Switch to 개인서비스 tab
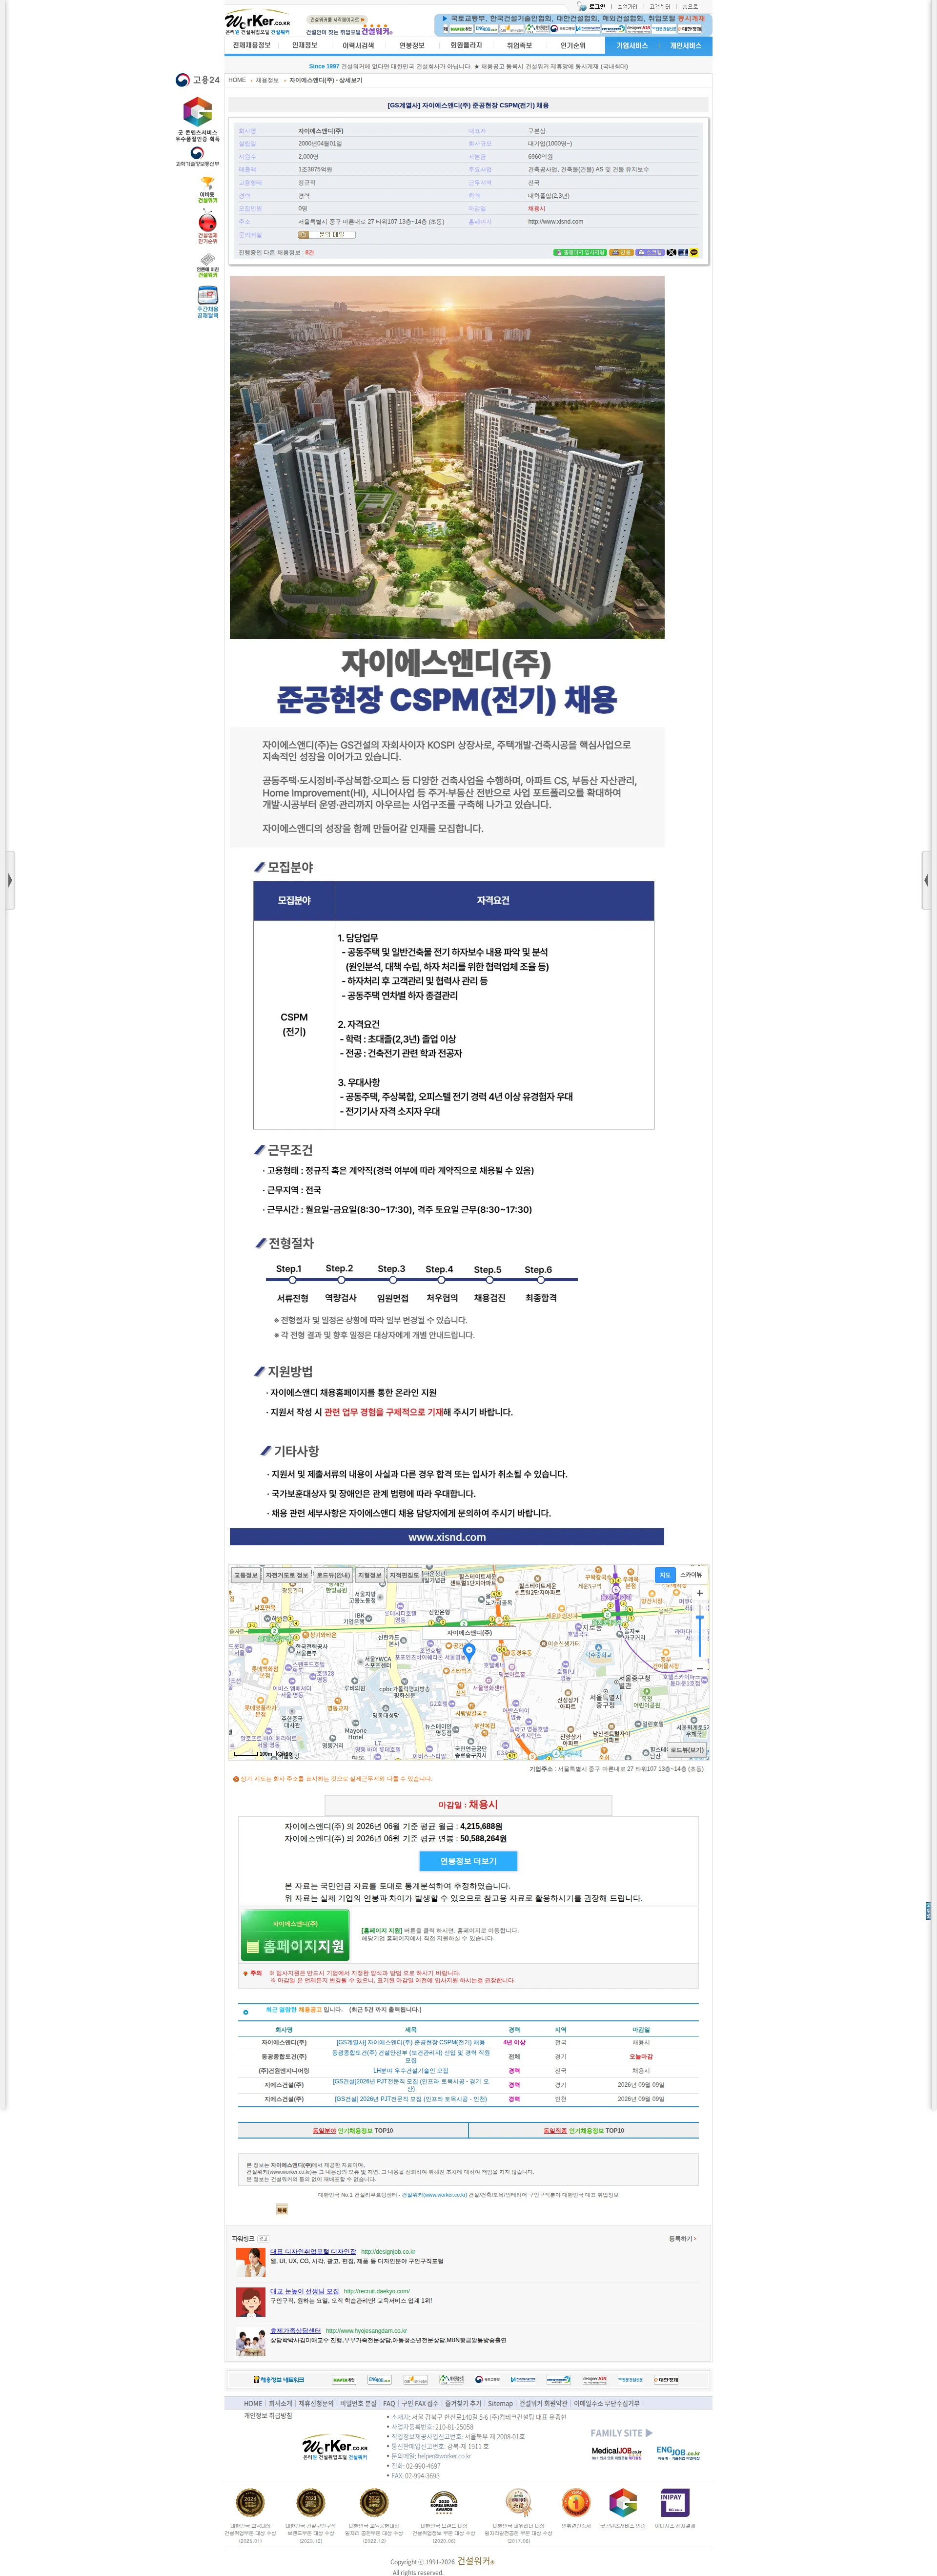Screen dimensions: 937x2576 point(685,45)
